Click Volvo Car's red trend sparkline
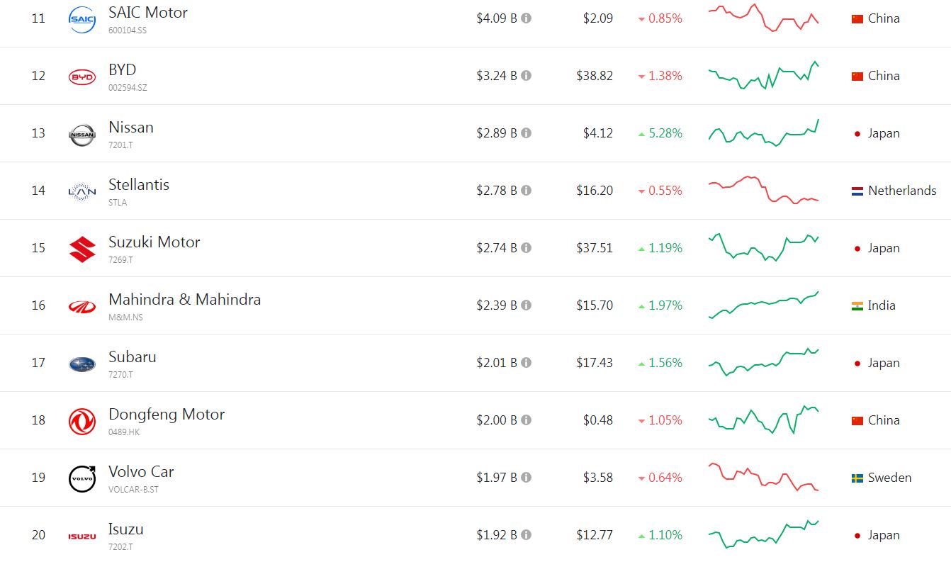This screenshot has height=562, width=951. 764,477
